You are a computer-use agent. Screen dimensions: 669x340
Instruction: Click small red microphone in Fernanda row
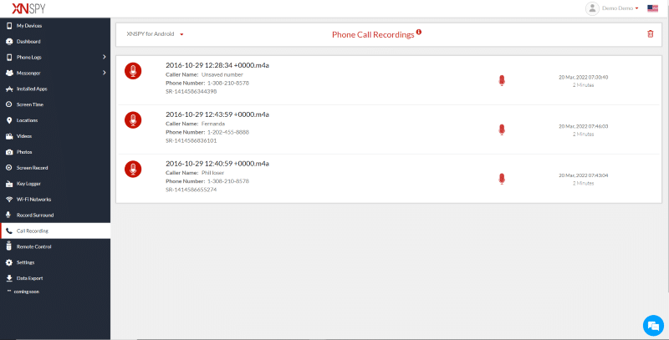(502, 129)
